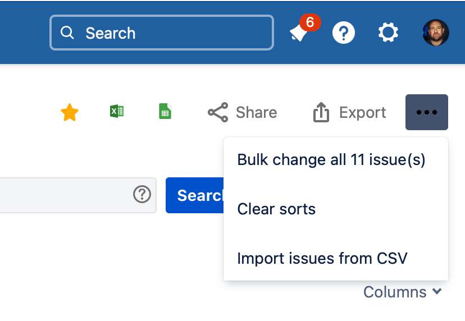465x321 pixels.
Task: Click the query syntax help icon
Action: [142, 194]
